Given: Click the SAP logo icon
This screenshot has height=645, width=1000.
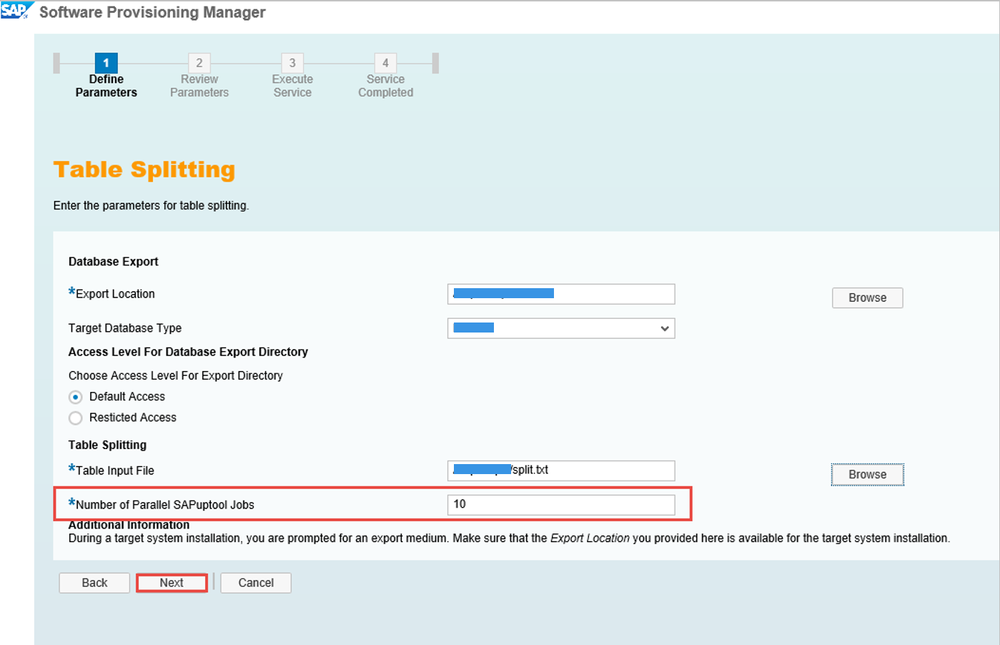Looking at the screenshot, I should [x=16, y=11].
